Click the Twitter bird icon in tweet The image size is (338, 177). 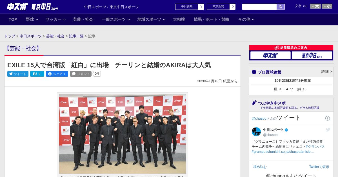(x=328, y=130)
